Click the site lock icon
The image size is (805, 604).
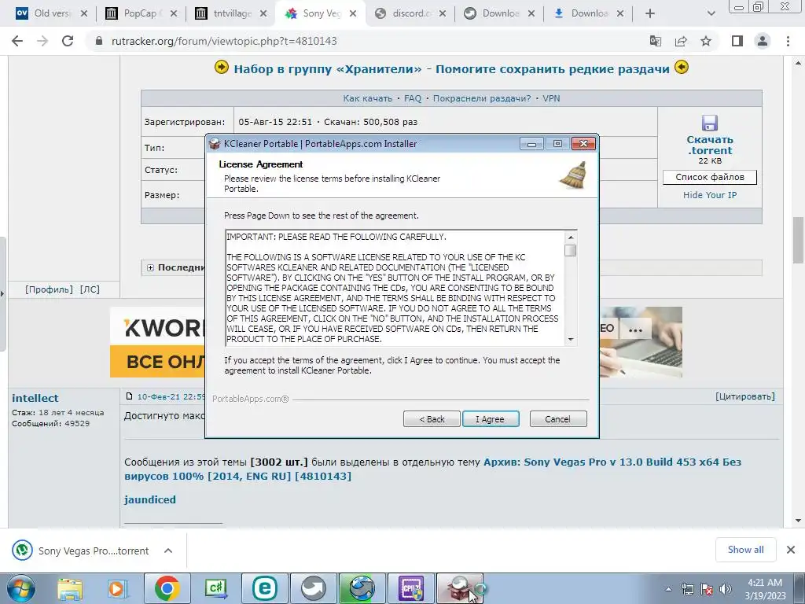pyautogui.click(x=99, y=41)
